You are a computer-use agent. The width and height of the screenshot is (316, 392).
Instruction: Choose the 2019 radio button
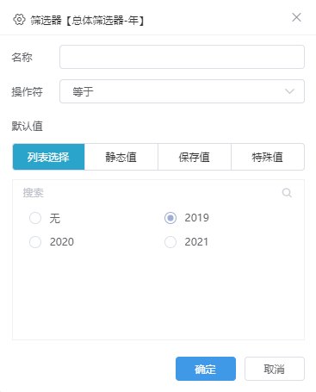tap(170, 218)
